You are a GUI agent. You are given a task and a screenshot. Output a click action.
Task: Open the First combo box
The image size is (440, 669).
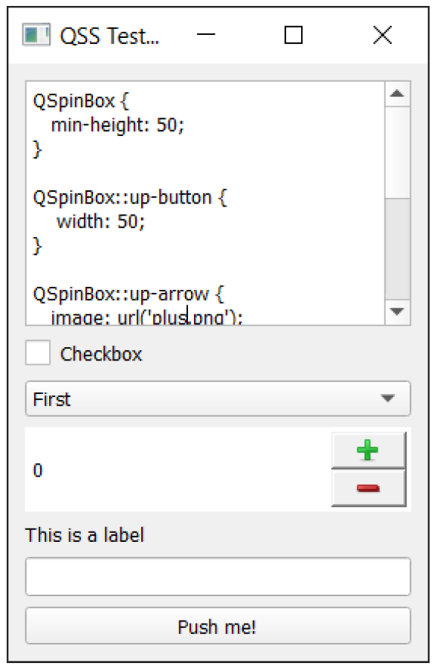[x=218, y=398]
